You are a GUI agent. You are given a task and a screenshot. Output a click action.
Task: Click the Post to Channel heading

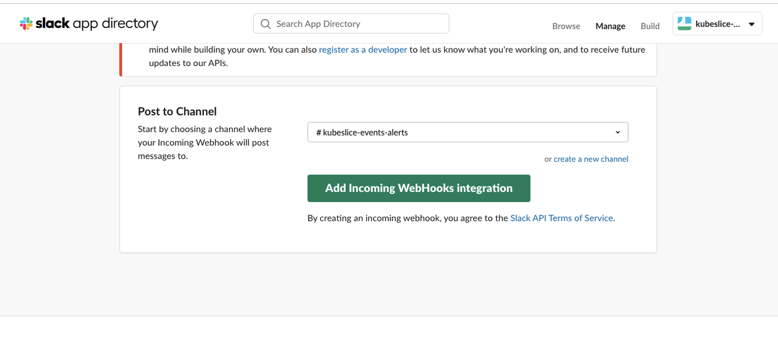click(x=177, y=112)
